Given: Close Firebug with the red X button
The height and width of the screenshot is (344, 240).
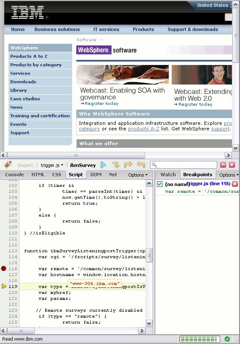Looking at the screenshot, I should tap(232, 165).
